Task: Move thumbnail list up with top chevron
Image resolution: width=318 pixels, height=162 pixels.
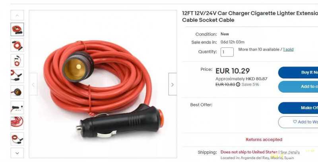Action: [x=17, y=15]
